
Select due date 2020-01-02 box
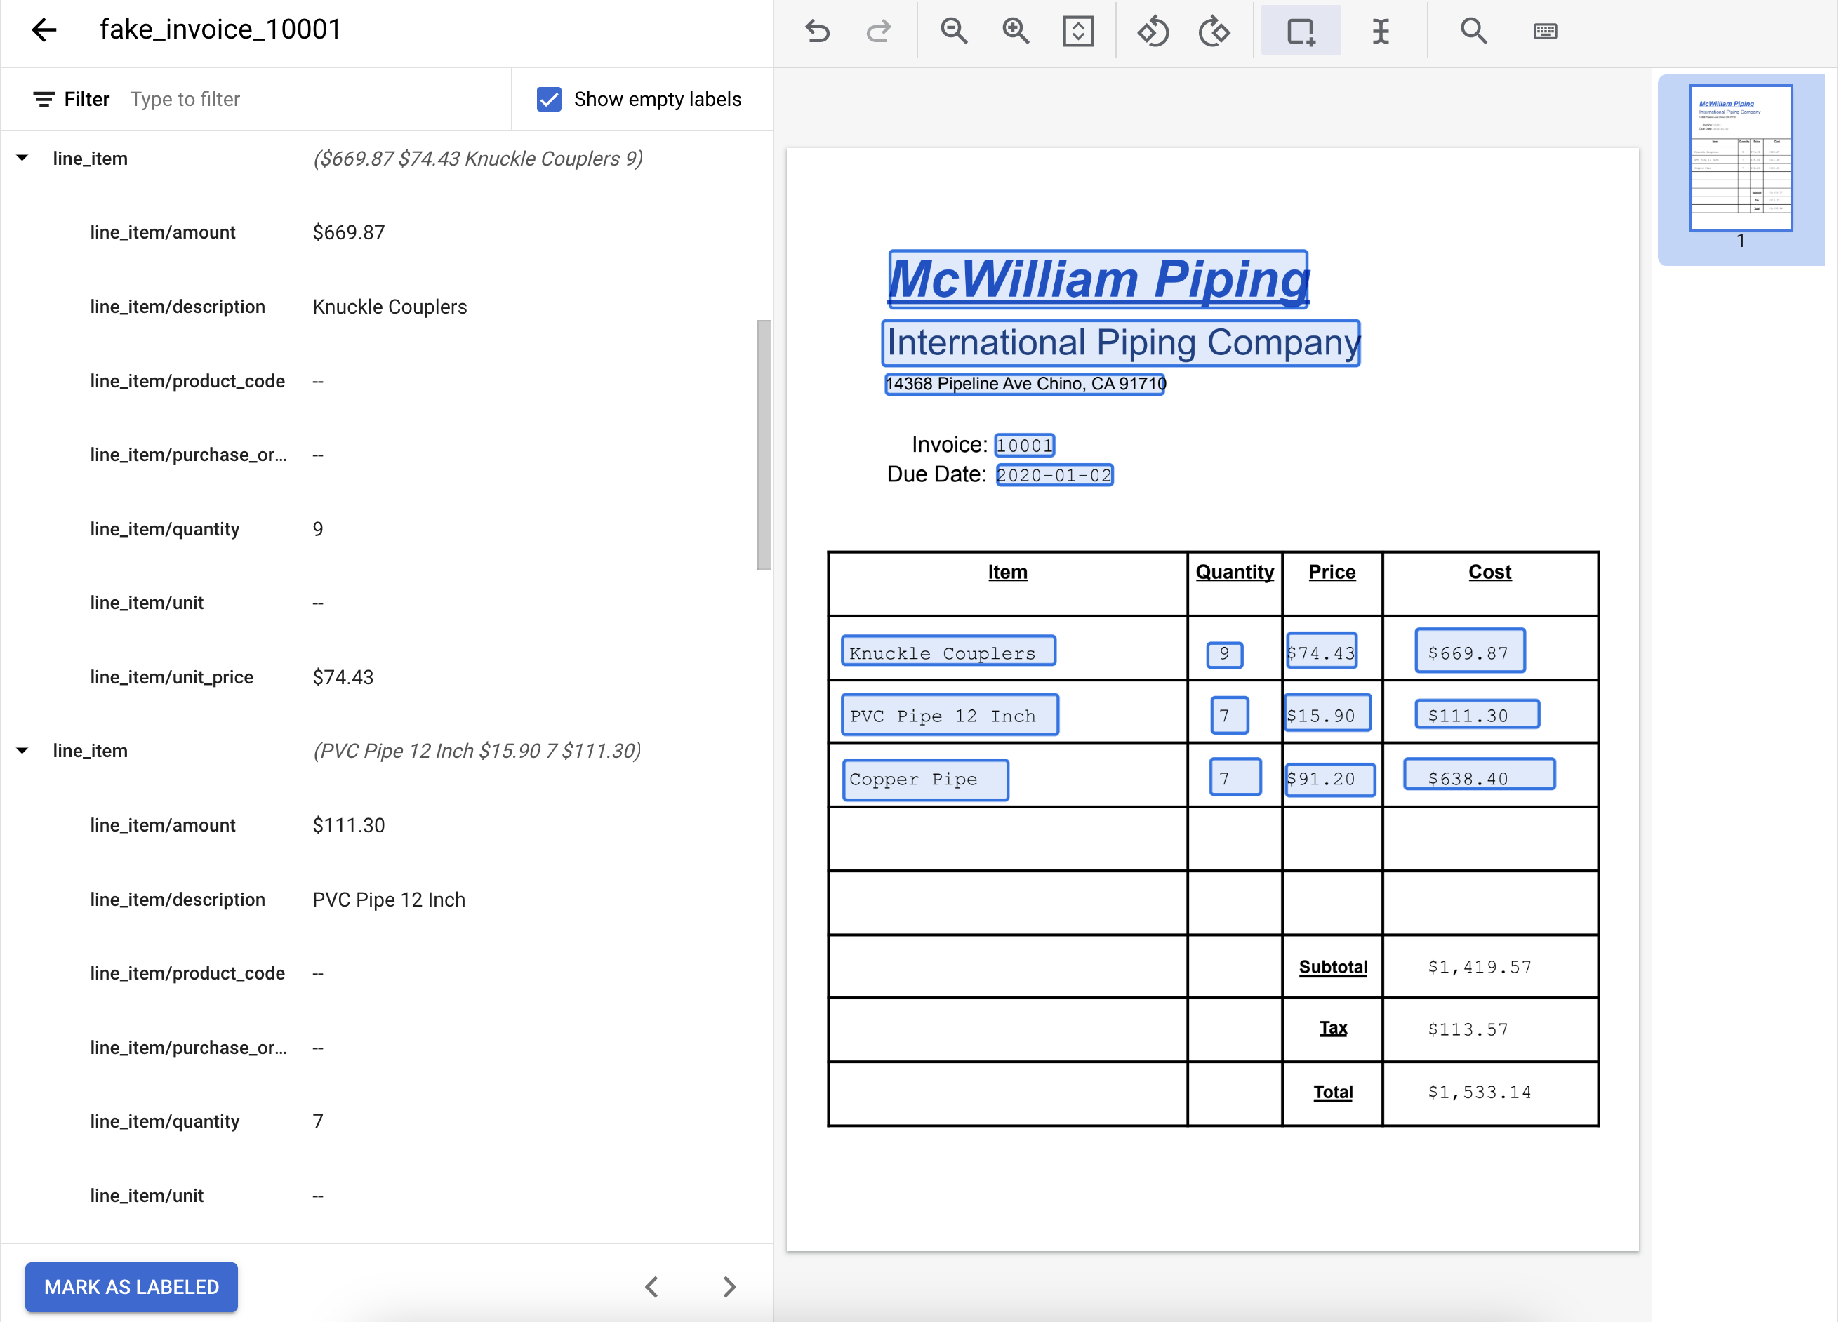click(x=1054, y=475)
